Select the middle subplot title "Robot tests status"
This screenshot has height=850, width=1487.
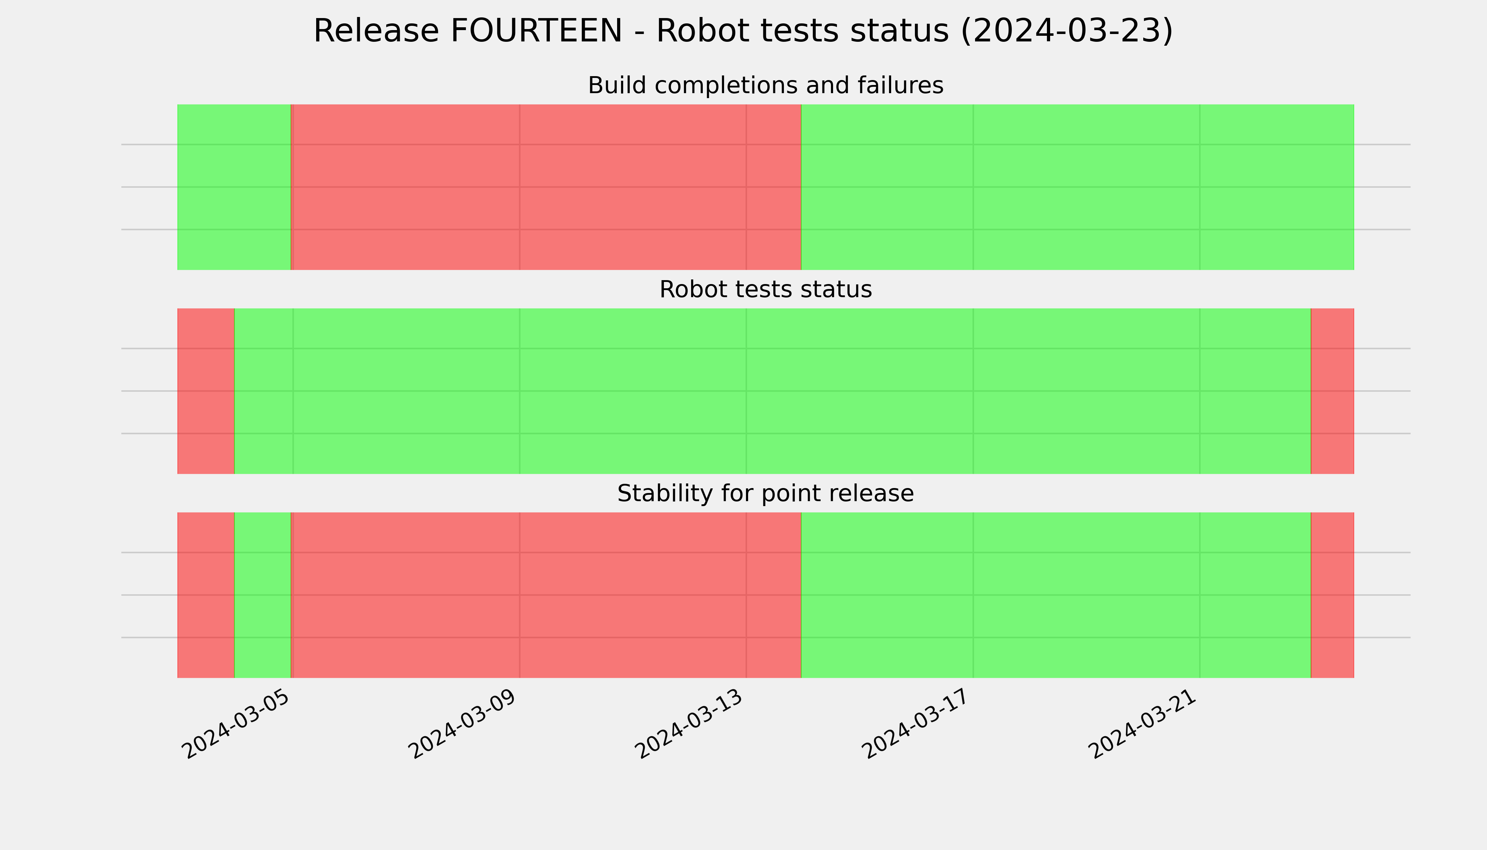tap(765, 290)
